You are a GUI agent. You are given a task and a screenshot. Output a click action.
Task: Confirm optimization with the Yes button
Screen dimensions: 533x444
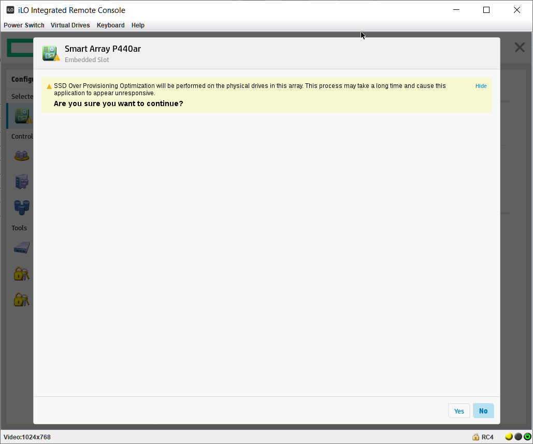point(459,411)
